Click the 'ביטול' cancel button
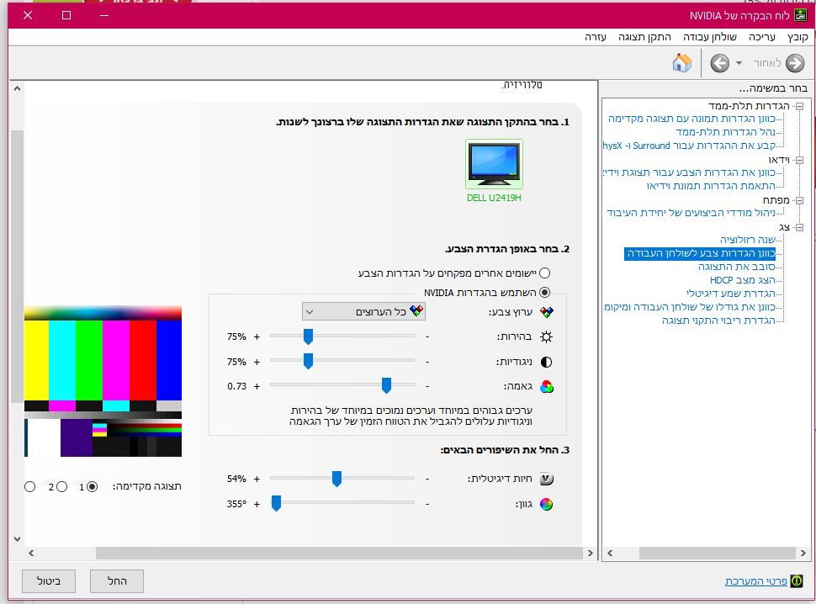The width and height of the screenshot is (816, 604). pos(49,581)
